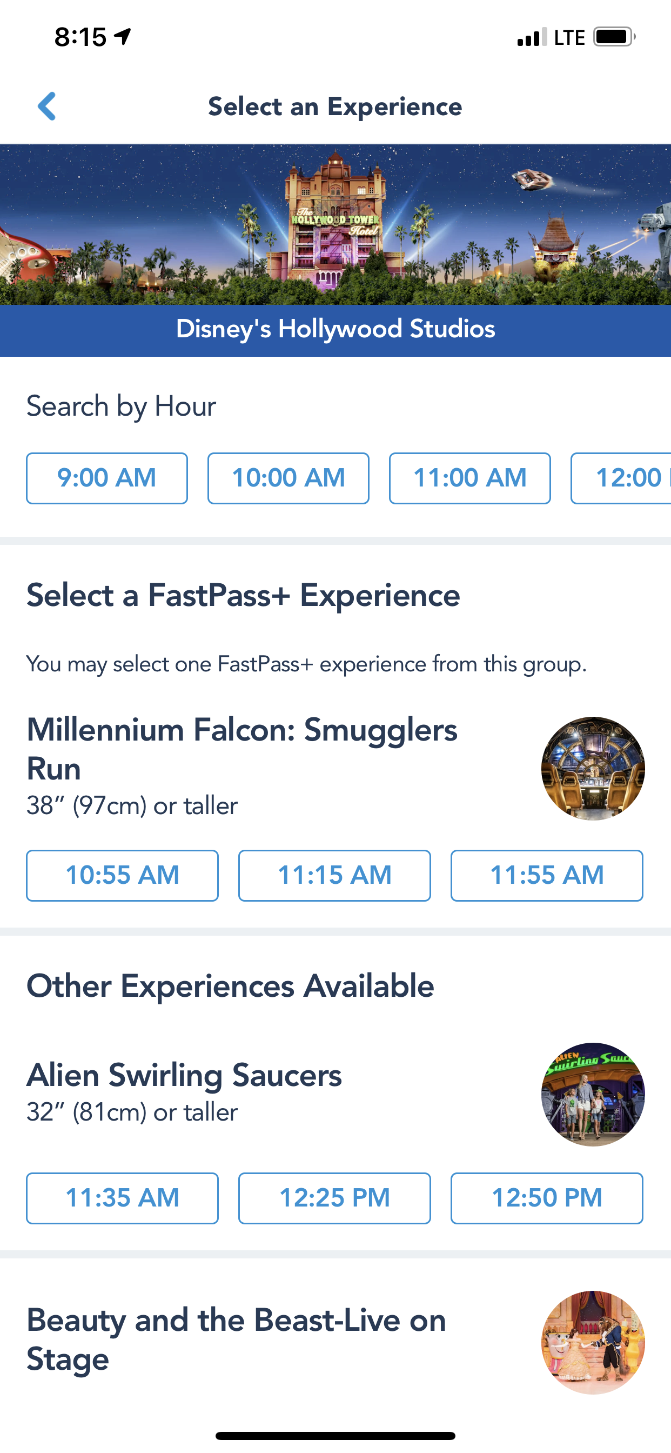
Task: Tap the location arrow indicator
Action: [122, 37]
